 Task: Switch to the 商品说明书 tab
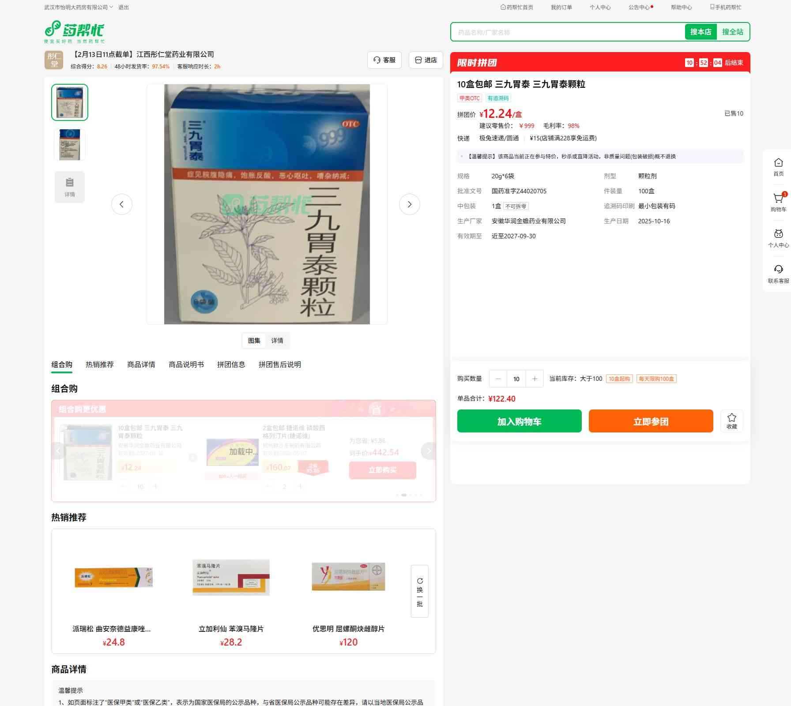(x=186, y=364)
